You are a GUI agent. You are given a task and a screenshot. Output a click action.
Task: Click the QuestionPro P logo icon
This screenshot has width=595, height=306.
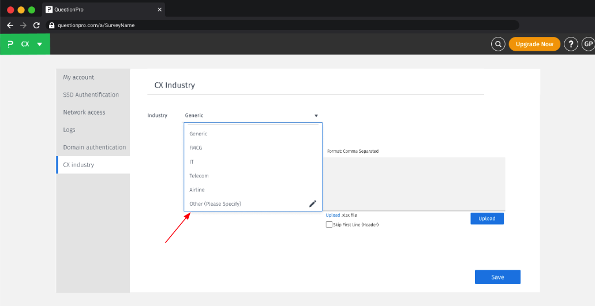(10, 44)
